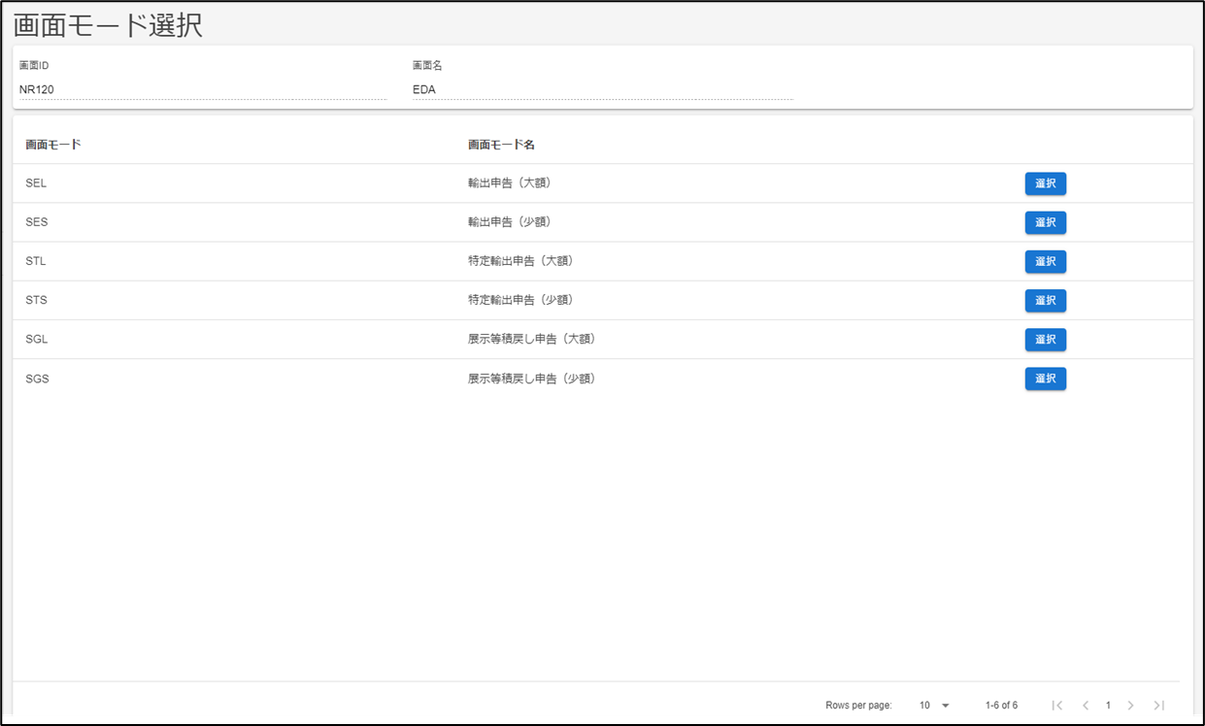The width and height of the screenshot is (1205, 726).
Task: Click the 画面モード column header
Action: pos(53,145)
